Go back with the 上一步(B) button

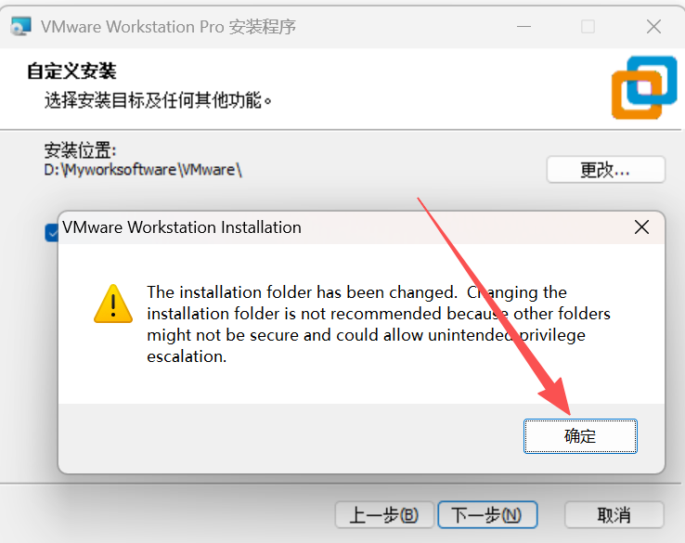(x=384, y=515)
